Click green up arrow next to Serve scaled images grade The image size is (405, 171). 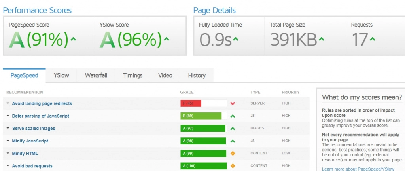coord(233,129)
